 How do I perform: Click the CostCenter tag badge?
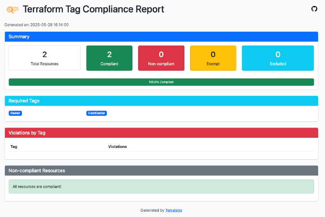coord(97,113)
